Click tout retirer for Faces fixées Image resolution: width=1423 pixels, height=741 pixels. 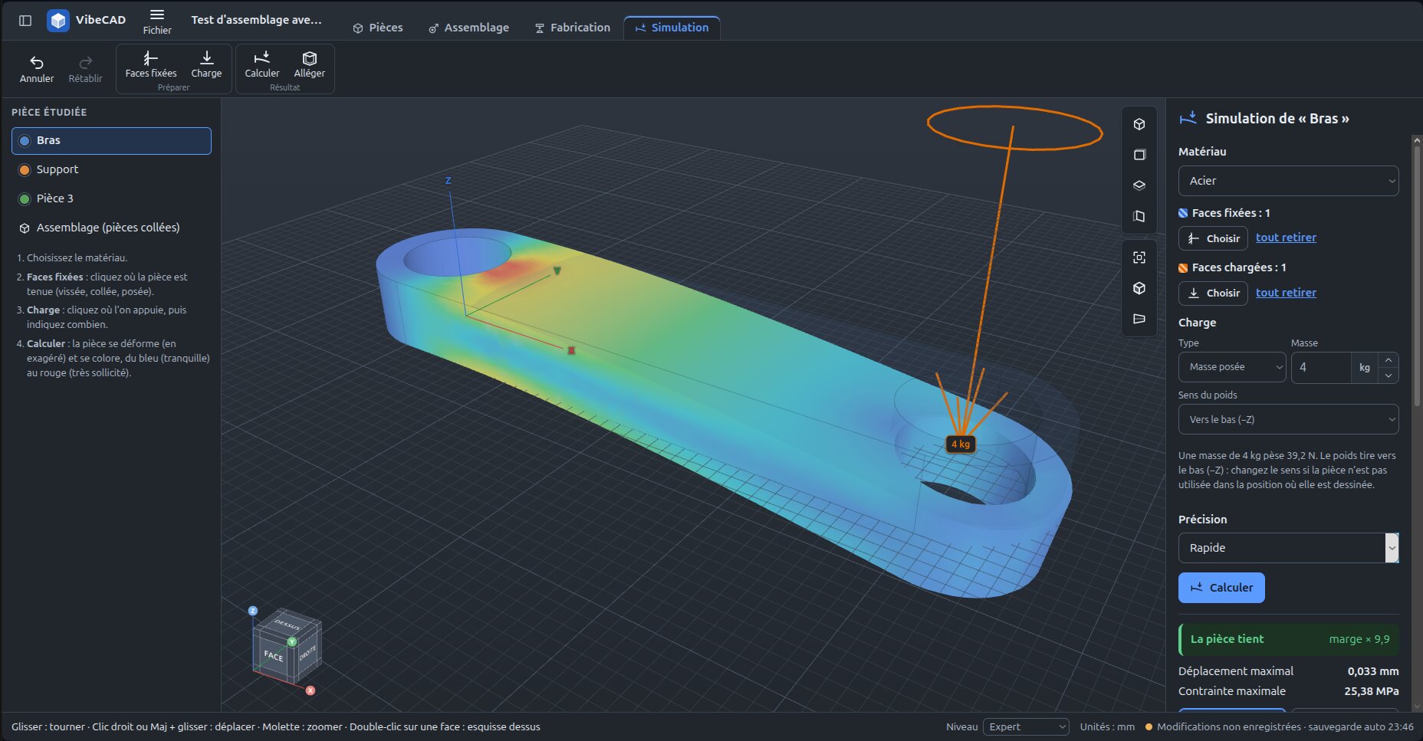click(x=1286, y=238)
